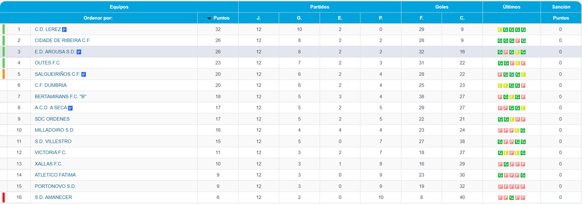This screenshot has width=582, height=204.
Task: Sort by the F. goals-for column
Action: click(421, 18)
